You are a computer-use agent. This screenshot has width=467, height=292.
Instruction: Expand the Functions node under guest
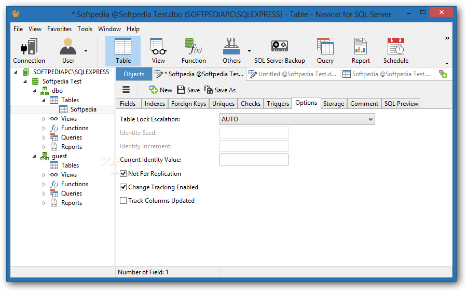(44, 184)
